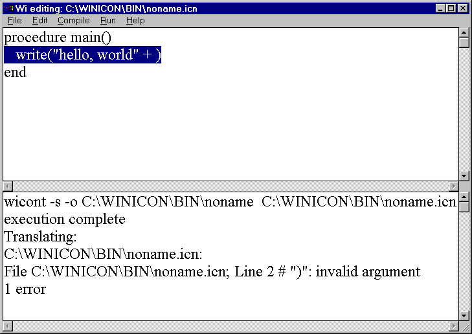Click the code editor's scroll up arrow
The image size is (472, 334).
[464, 32]
